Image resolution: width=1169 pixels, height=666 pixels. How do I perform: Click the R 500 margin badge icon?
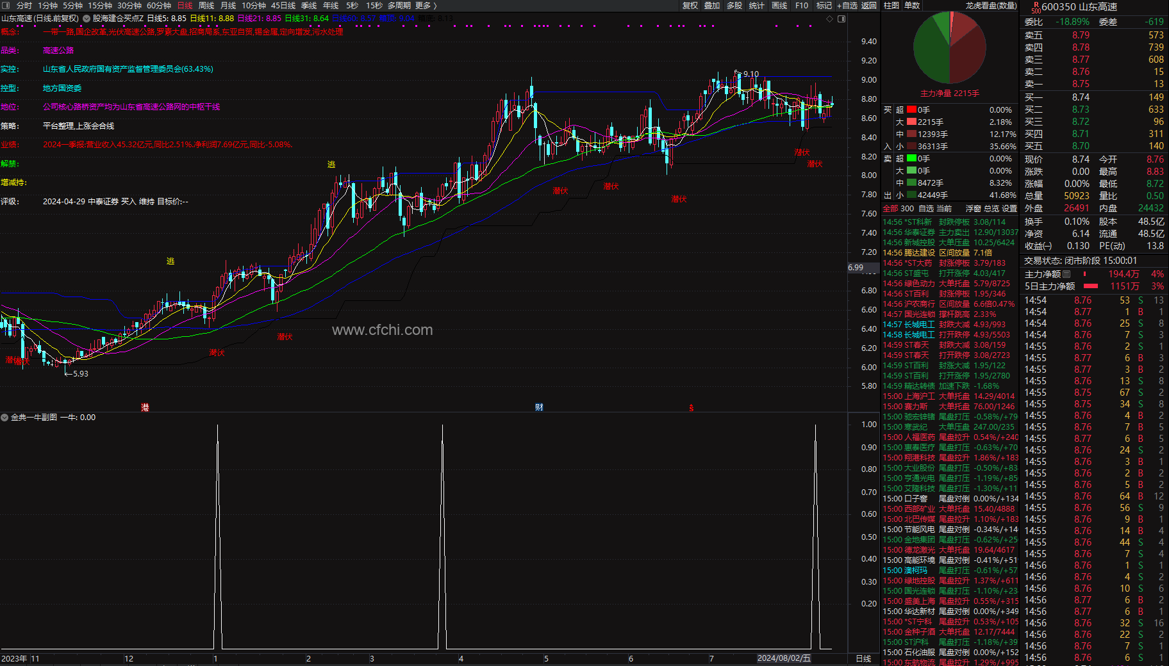1036,7
